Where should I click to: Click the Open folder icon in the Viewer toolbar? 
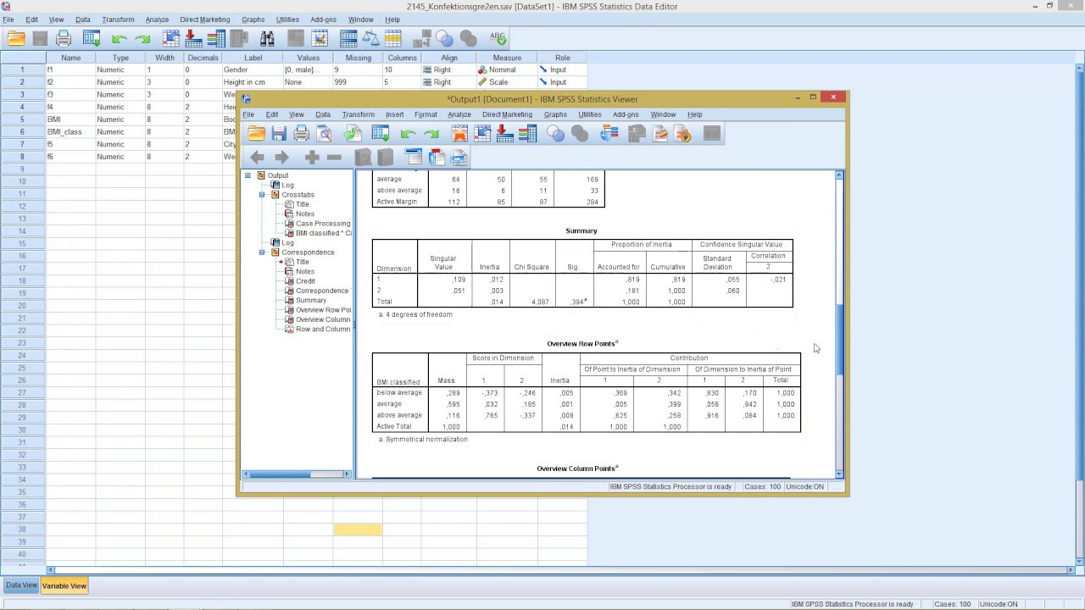coord(256,134)
